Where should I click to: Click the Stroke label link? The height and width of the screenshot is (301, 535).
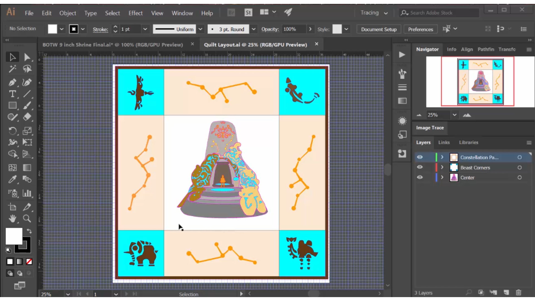point(100,29)
